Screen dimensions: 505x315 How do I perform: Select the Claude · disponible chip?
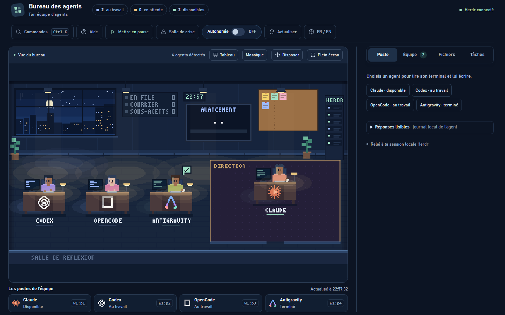pos(388,90)
